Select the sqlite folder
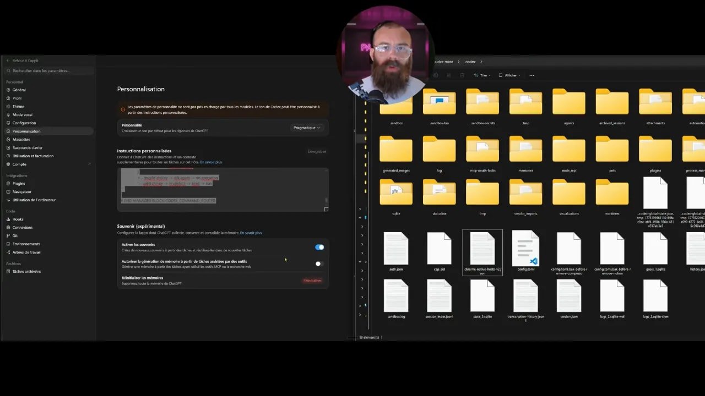This screenshot has height=396, width=705. [396, 197]
